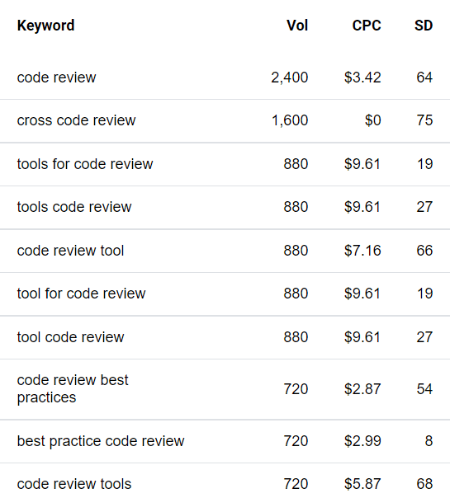The image size is (450, 498).
Task: Select the 'tool code review' keyword
Action: (70, 337)
